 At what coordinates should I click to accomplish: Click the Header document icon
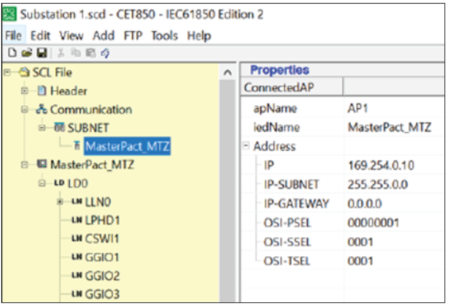point(42,91)
